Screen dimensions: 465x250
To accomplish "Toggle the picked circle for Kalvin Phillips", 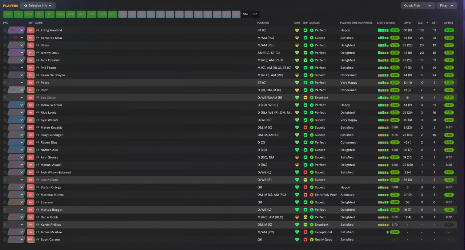I will coord(5,225).
